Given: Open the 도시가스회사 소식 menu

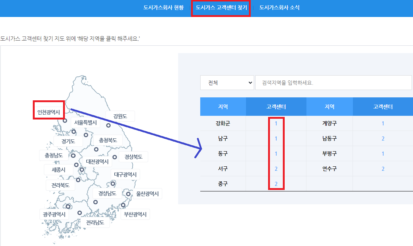Looking at the screenshot, I should [x=280, y=7].
